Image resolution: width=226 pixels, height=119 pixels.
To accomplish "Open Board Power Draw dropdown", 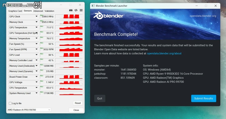I will click(37, 77).
